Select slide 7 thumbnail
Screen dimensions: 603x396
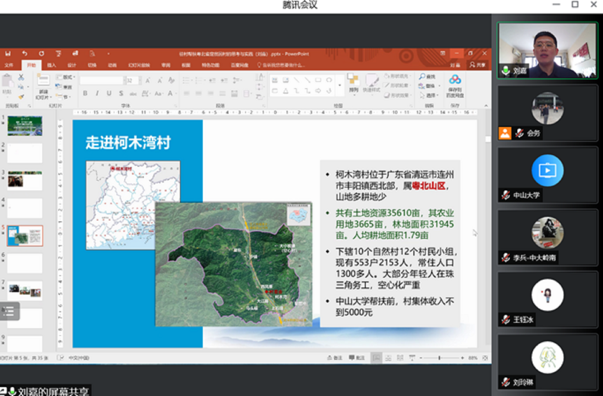click(25, 290)
